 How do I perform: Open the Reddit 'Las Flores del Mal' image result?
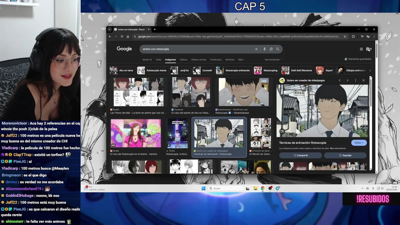click(138, 92)
